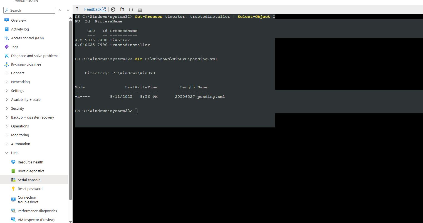Click the Connection troubleshoot monitor icon
Image resolution: width=423 pixels, height=223 pixels.
tap(13, 199)
